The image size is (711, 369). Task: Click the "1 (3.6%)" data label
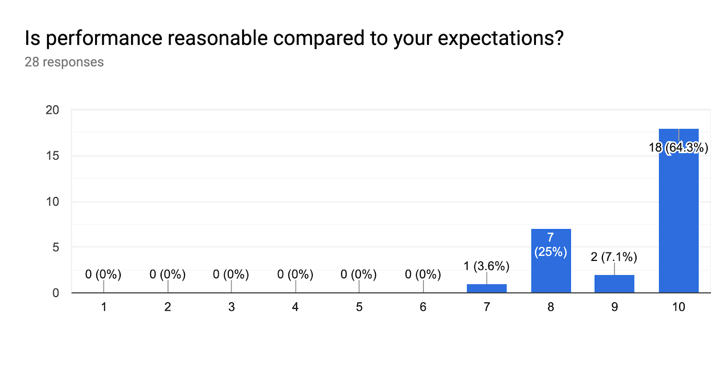click(486, 266)
